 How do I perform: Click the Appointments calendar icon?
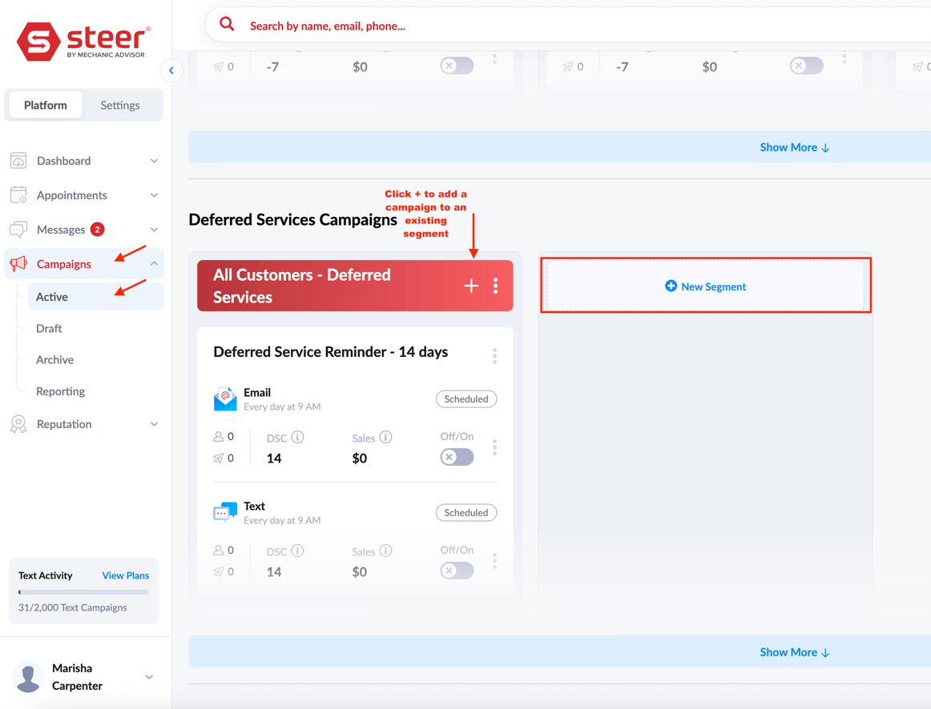(x=18, y=195)
